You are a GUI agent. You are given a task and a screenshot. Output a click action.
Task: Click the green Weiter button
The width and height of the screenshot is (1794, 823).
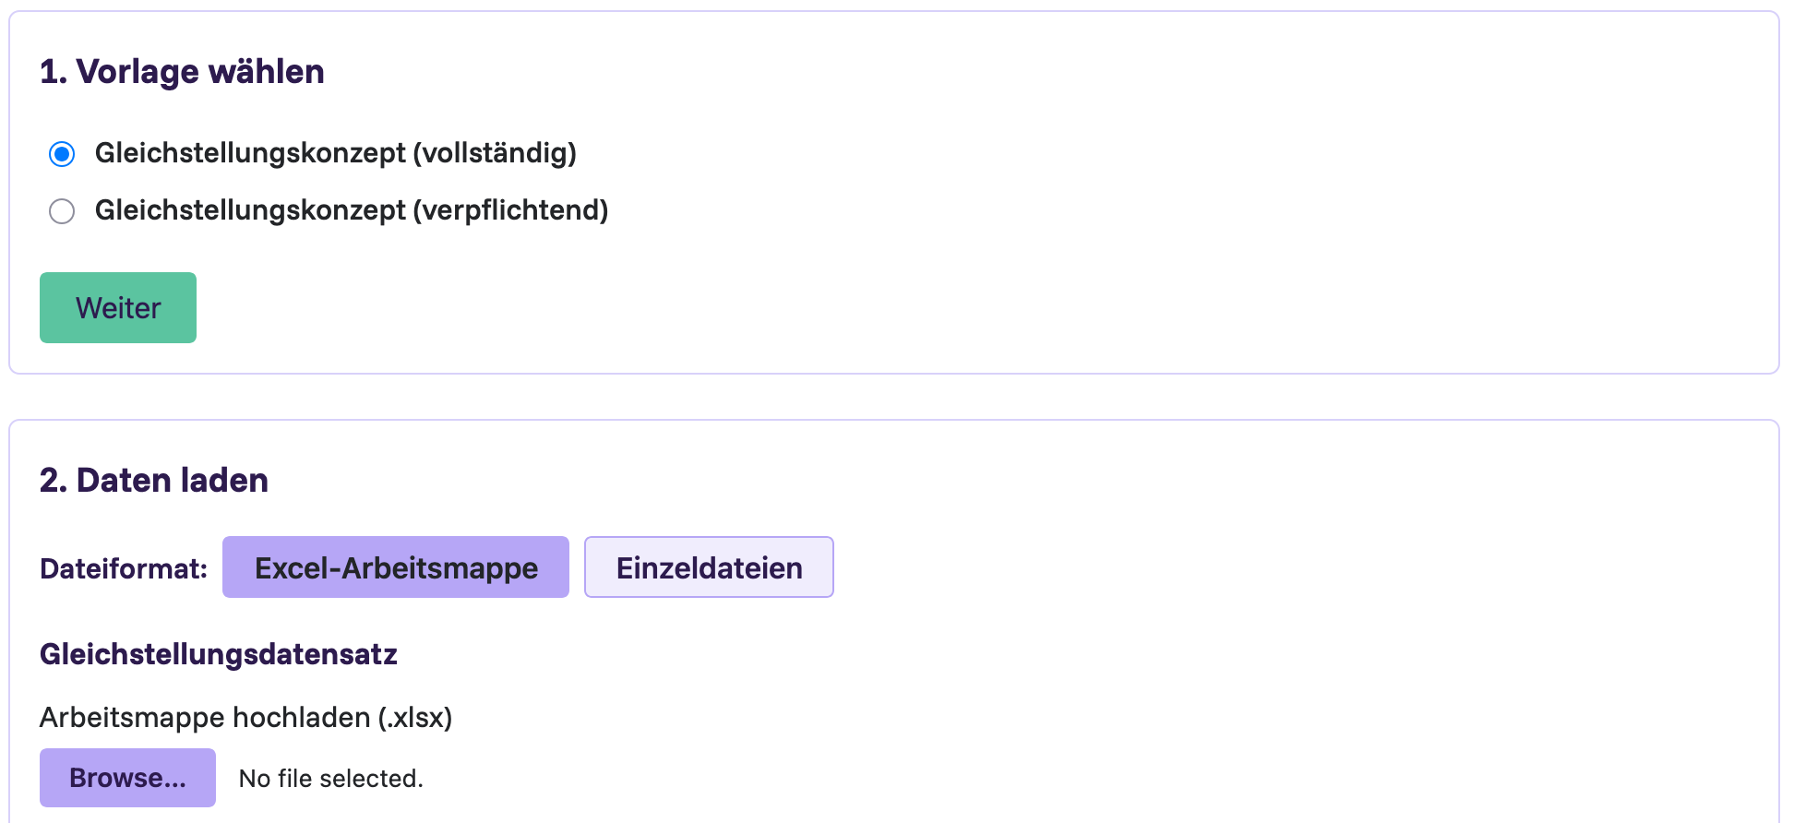[x=118, y=307]
